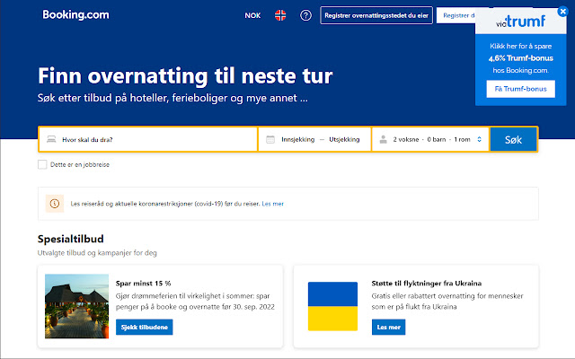Image resolution: width=575 pixels, height=359 pixels.
Task: Click 'Finn overnatting til neste tur' headline
Action: point(185,75)
